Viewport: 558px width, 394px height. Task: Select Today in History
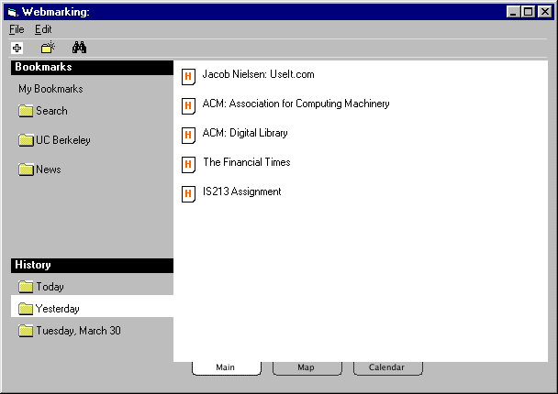coord(50,287)
